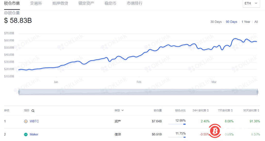Click the $ 58.83B total value
265x141 pixels.
(x=18, y=21)
